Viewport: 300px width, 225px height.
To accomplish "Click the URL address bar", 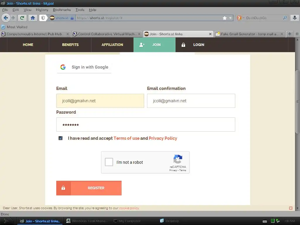I will [x=148, y=18].
